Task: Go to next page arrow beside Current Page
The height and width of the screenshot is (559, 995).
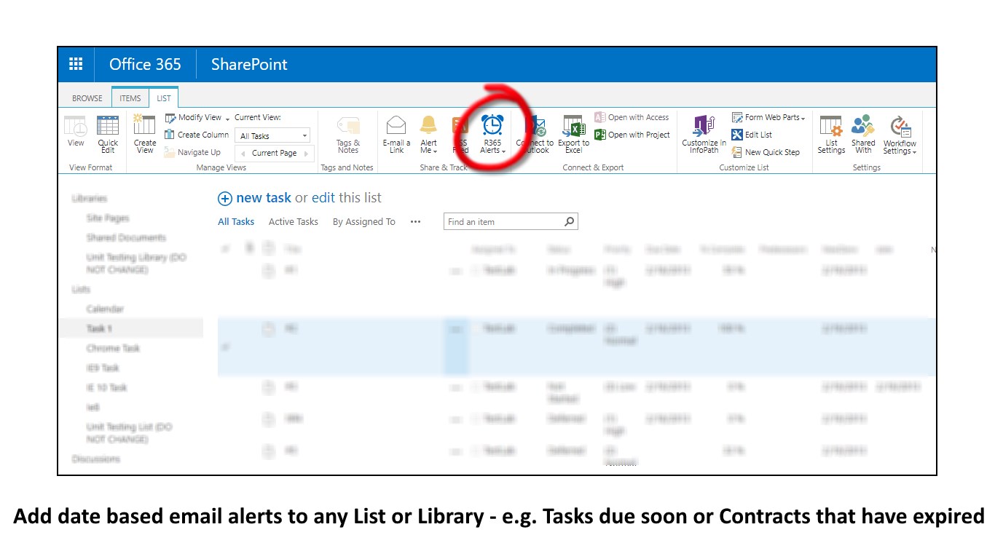Action: tap(306, 154)
